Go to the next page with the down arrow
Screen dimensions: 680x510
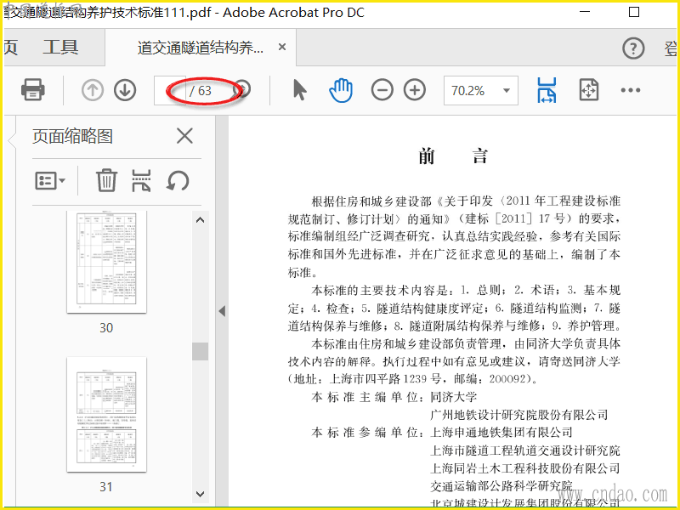click(x=125, y=90)
